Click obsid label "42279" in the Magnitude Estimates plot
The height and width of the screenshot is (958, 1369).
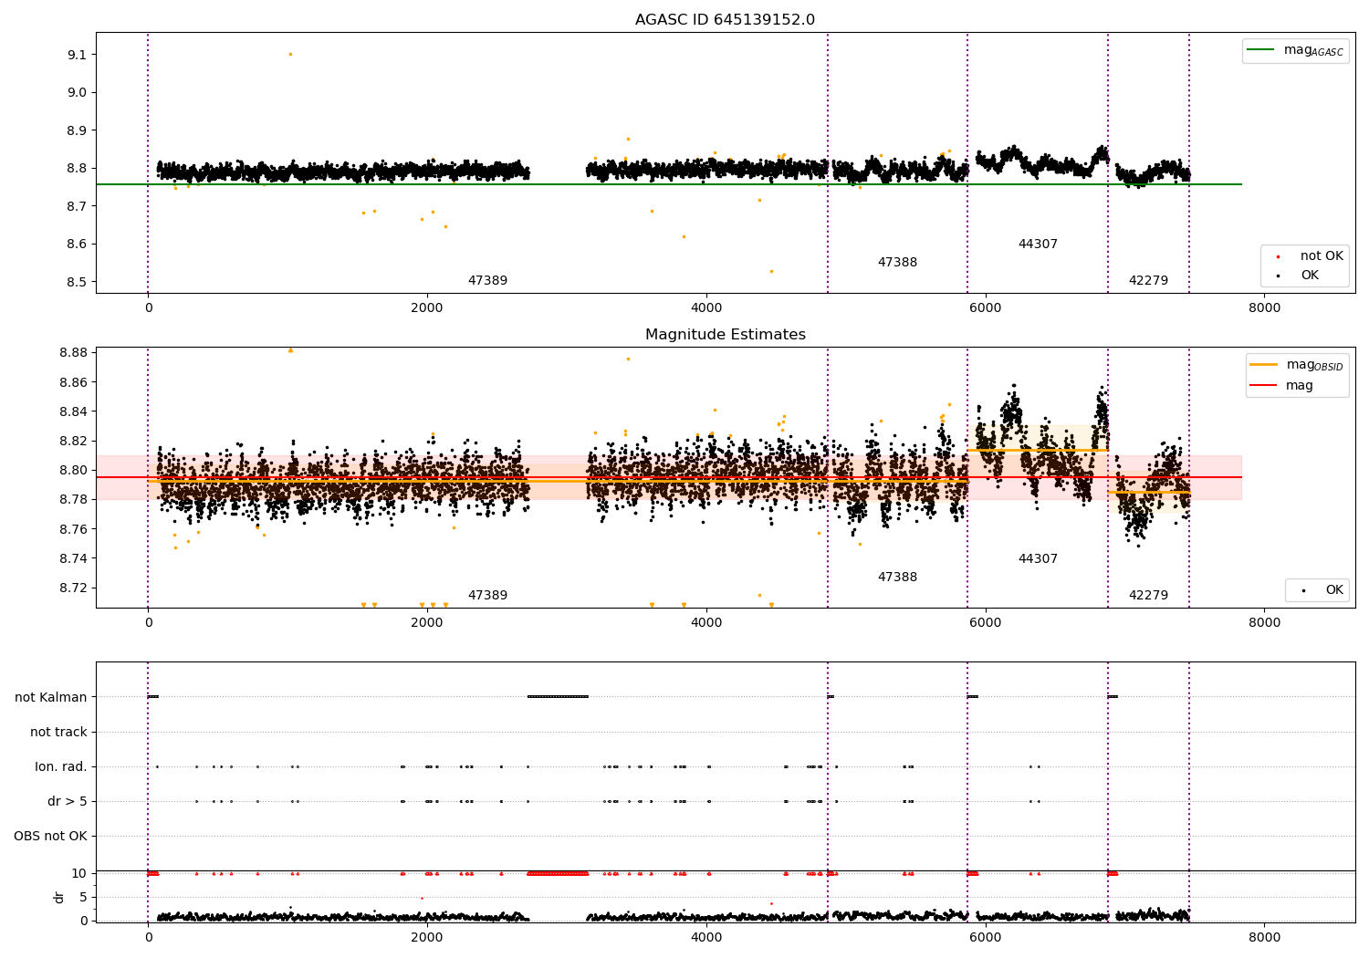coord(1148,596)
